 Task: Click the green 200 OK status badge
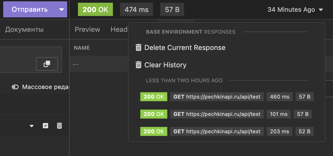95,9
